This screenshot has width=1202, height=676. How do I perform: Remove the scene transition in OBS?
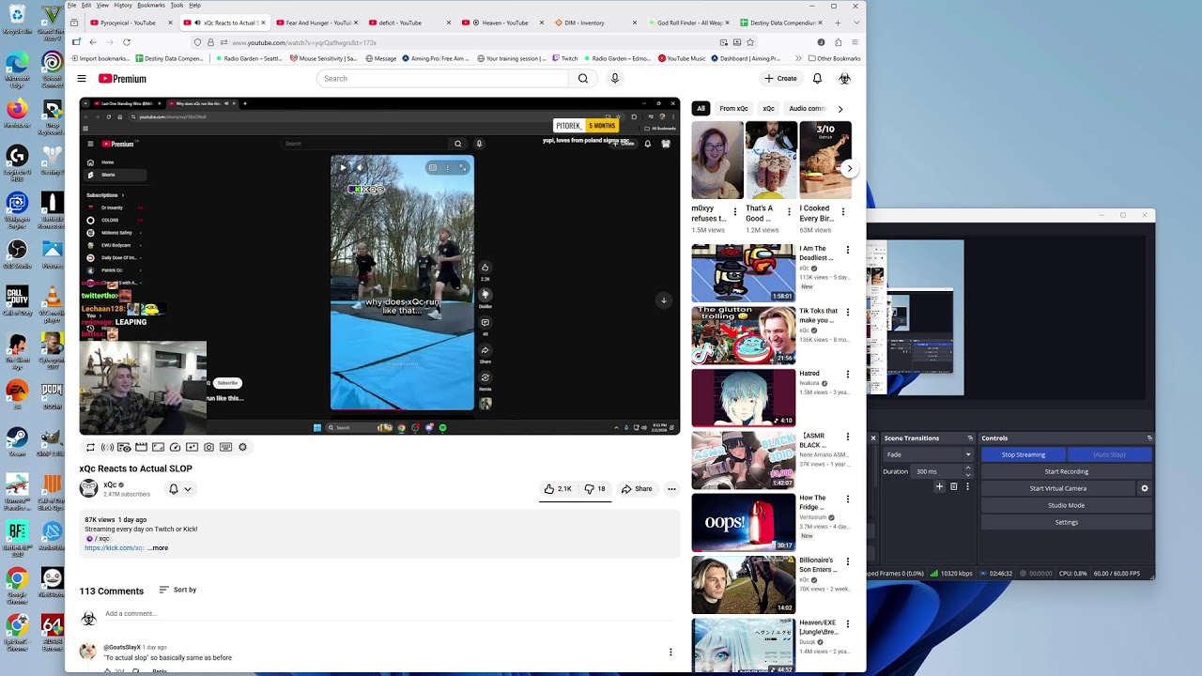click(954, 487)
